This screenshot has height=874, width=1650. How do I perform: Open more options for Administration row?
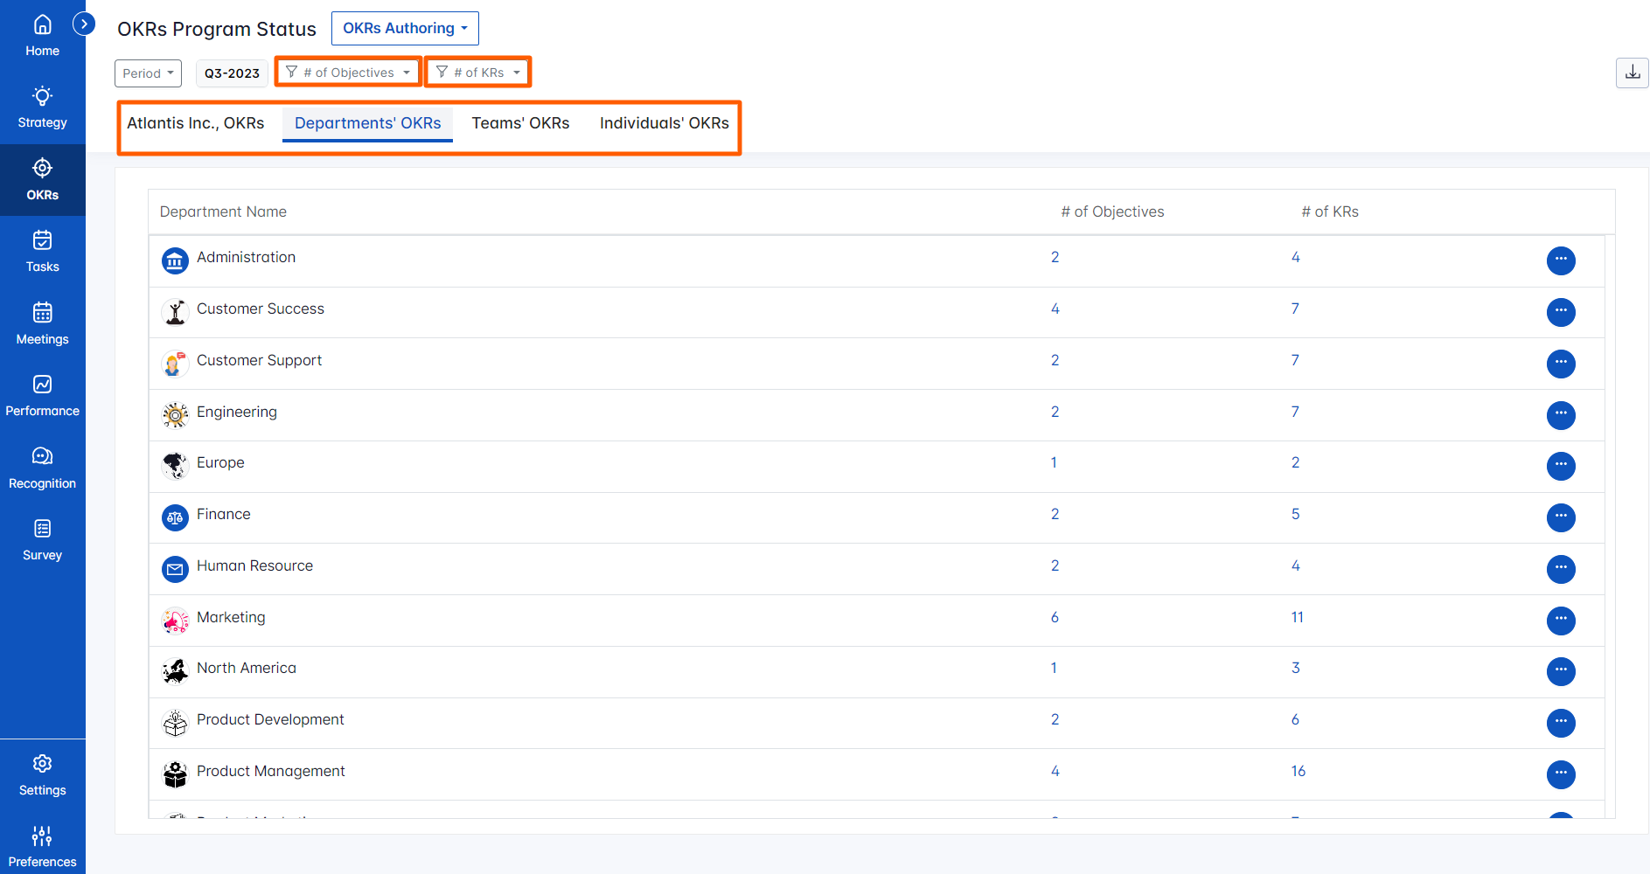click(1561, 260)
